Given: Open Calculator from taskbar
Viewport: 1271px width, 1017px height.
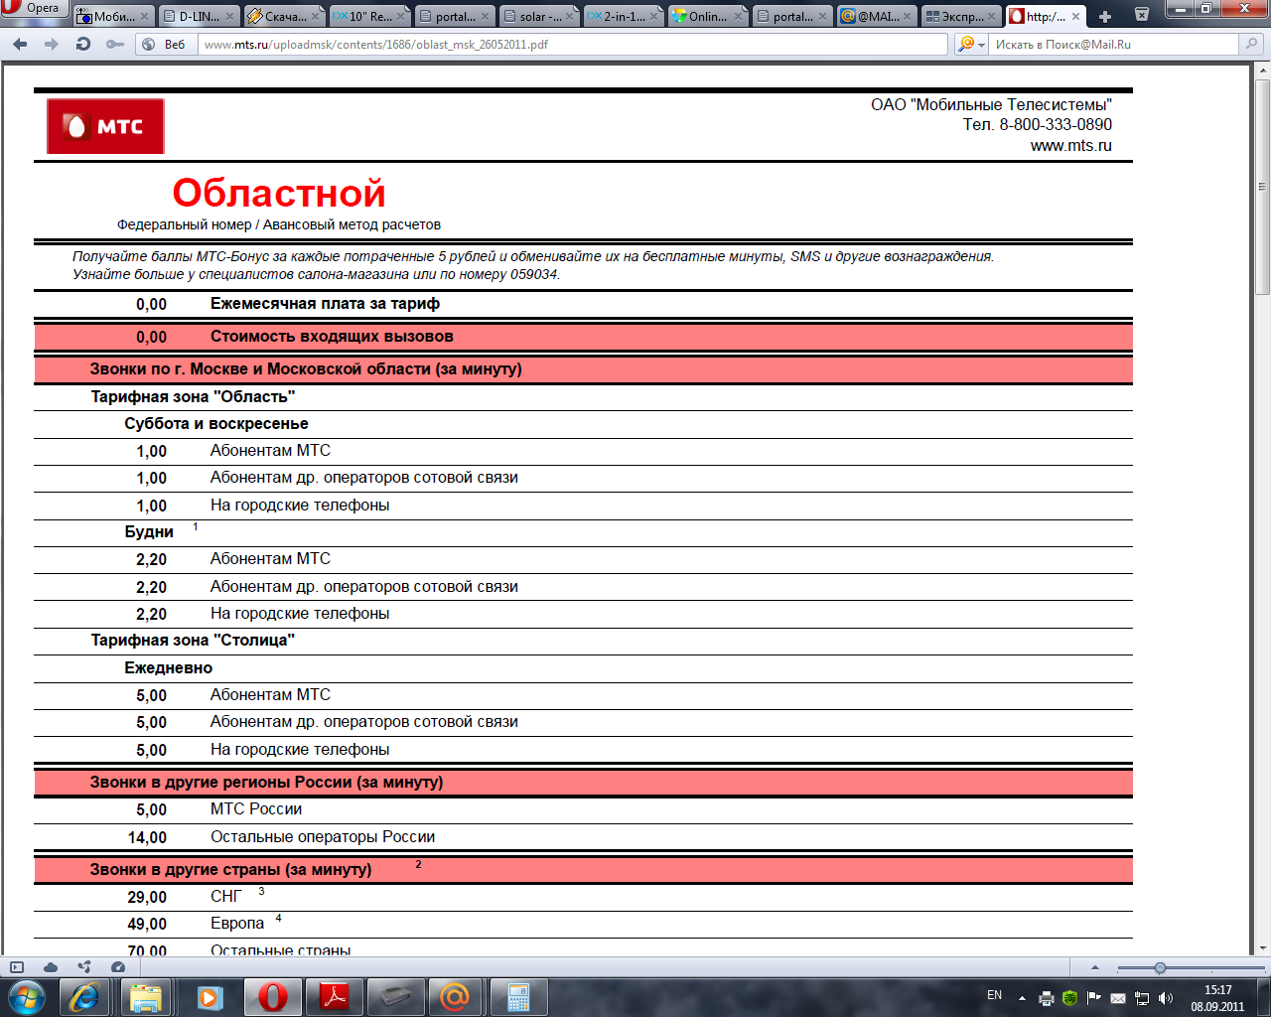Looking at the screenshot, I should (x=517, y=997).
